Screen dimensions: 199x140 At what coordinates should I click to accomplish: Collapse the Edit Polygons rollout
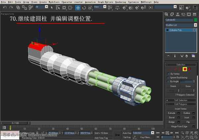point(181,104)
